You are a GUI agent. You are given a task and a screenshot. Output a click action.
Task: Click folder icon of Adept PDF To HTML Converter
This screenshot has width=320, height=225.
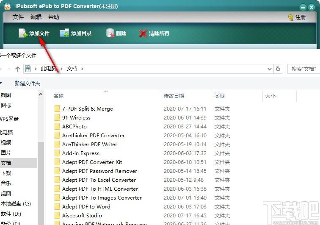tap(57, 189)
